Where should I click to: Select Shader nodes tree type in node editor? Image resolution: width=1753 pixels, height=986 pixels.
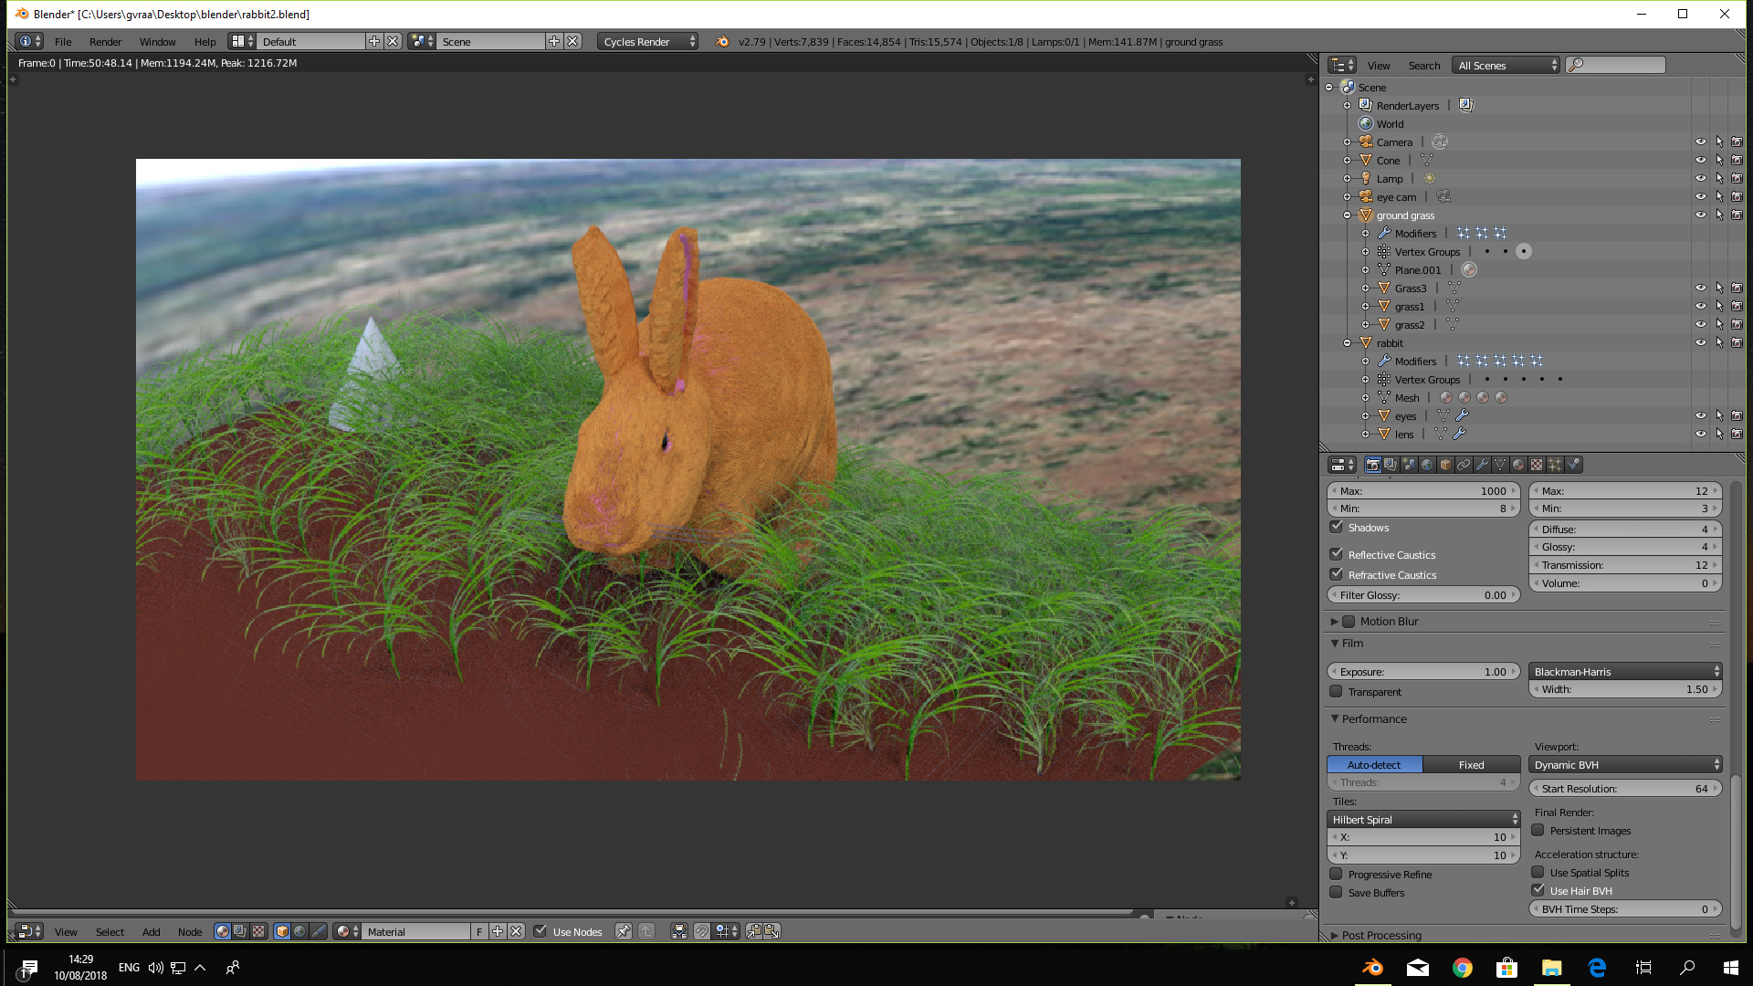point(222,931)
